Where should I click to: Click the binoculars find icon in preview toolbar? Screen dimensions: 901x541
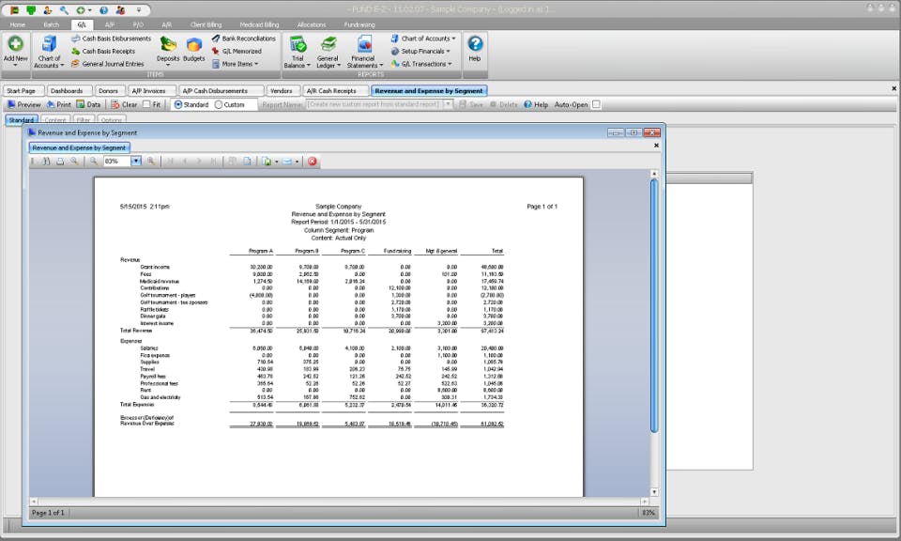tap(46, 162)
